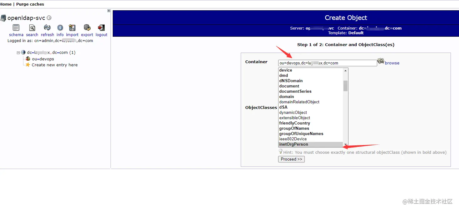Click scroll-down arrow of ObjectClasses list
This screenshot has width=459, height=211.
pos(345,144)
